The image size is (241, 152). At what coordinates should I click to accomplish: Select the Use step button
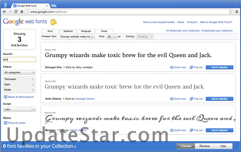[223, 146]
